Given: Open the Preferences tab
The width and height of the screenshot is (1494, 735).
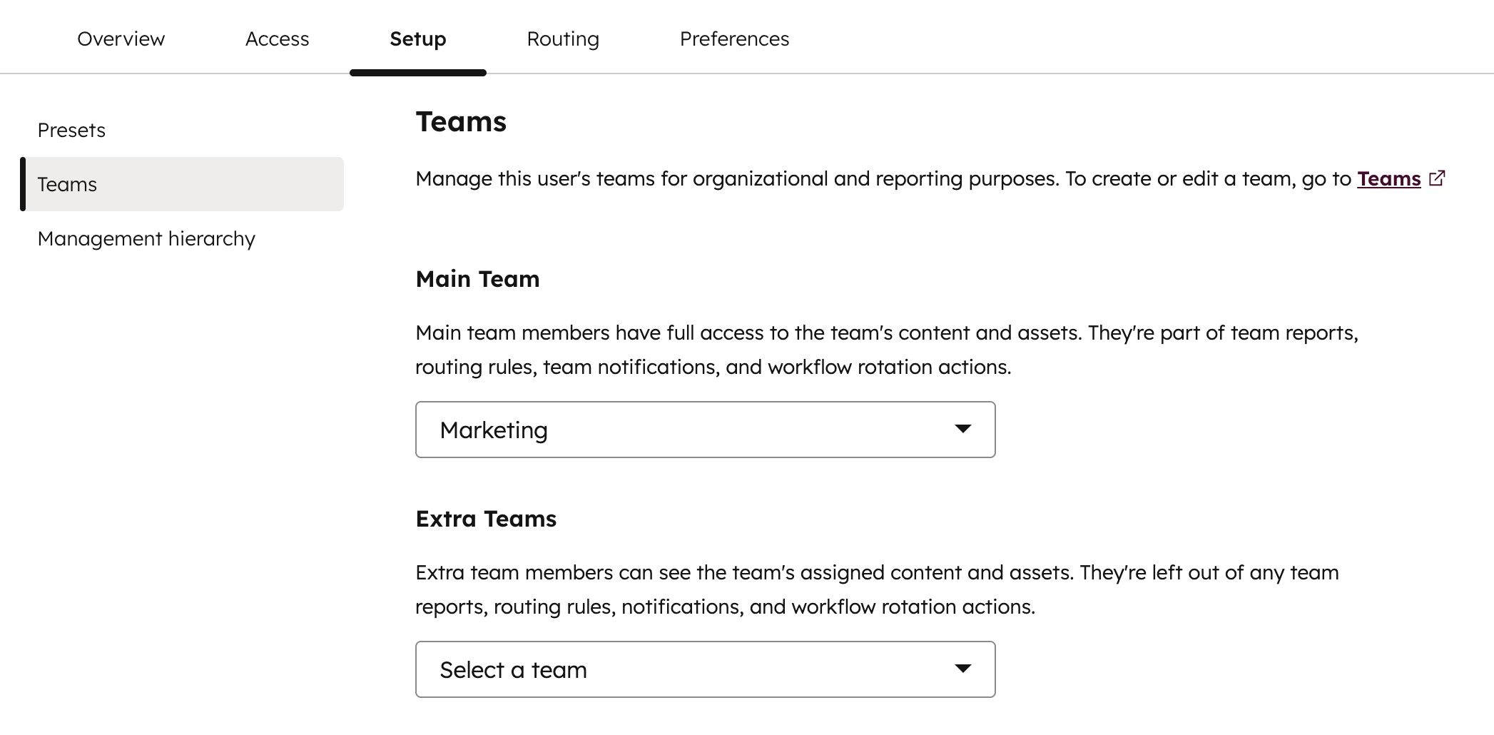Looking at the screenshot, I should (734, 39).
